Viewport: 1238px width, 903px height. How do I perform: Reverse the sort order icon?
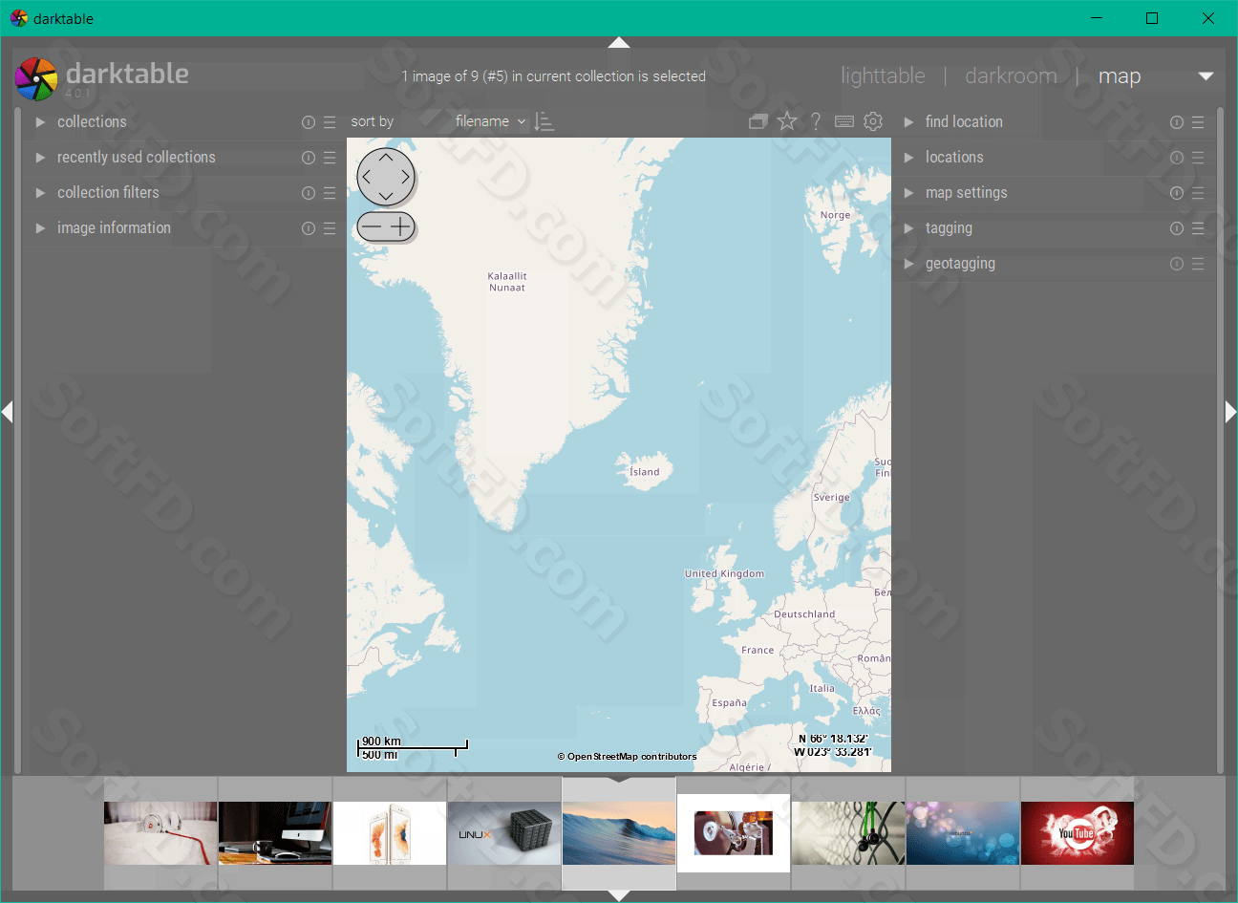pos(544,121)
